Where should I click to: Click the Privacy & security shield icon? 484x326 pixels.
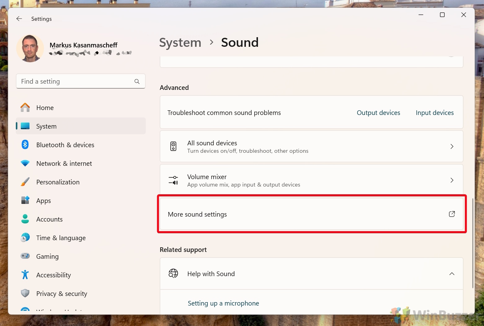coord(25,293)
